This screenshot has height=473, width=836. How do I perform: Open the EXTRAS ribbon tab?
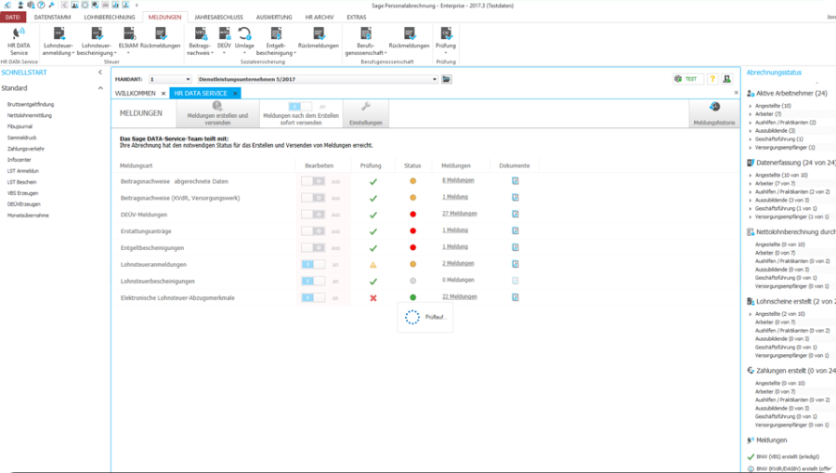point(356,17)
